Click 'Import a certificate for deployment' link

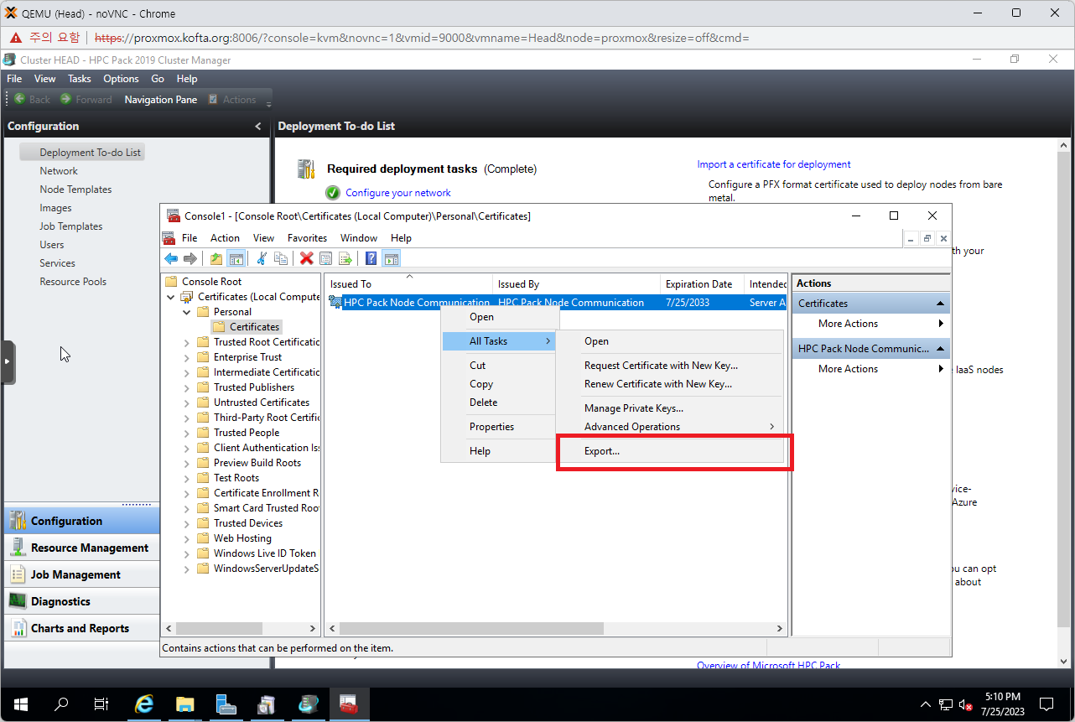(x=773, y=164)
